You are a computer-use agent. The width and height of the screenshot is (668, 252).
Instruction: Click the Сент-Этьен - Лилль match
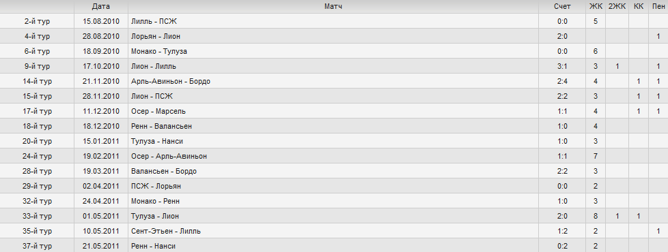[166, 231]
